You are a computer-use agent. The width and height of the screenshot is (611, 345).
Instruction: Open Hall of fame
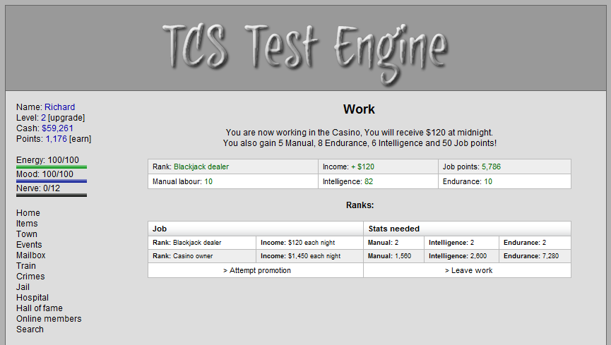40,308
